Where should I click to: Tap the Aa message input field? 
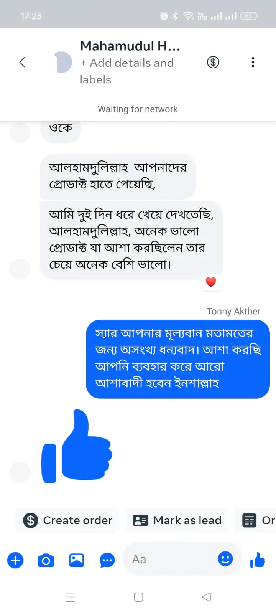pyautogui.click(x=172, y=559)
